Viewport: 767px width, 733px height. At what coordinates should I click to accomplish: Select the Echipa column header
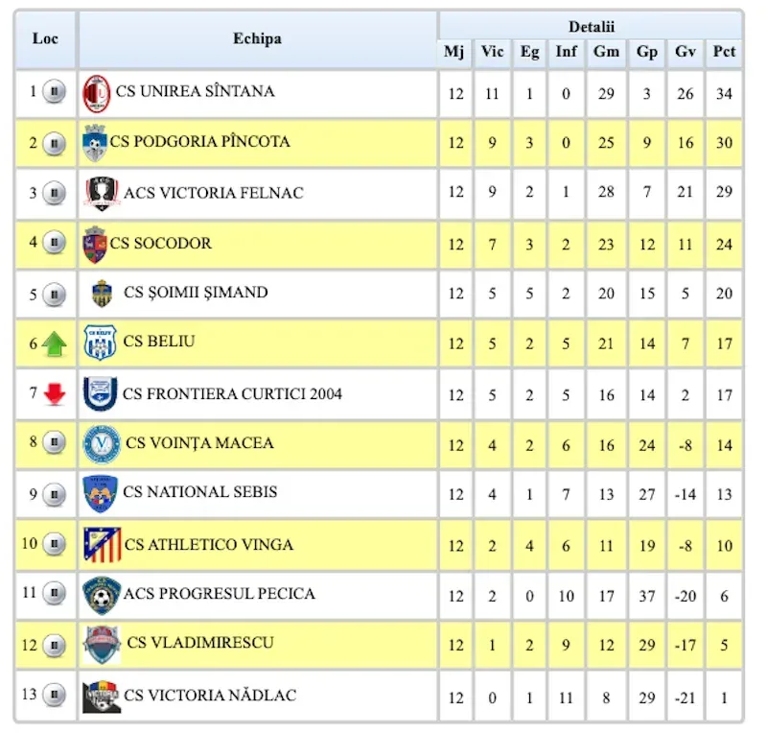pos(257,39)
